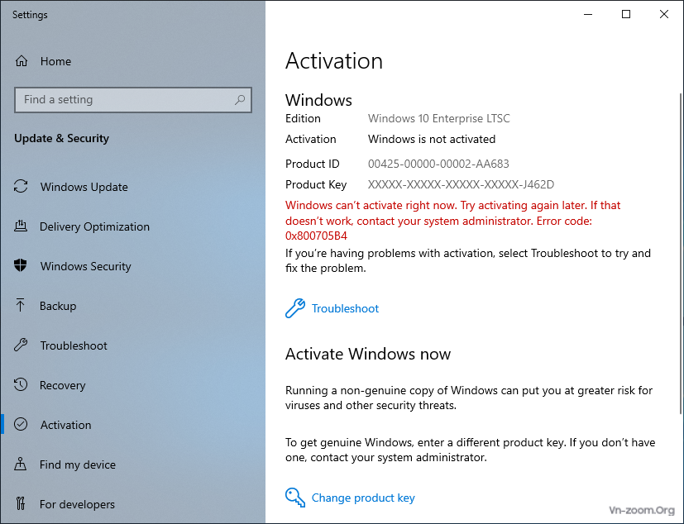Image resolution: width=684 pixels, height=524 pixels.
Task: Click the sidebar Troubleshoot wrench icon
Action: tap(21, 345)
